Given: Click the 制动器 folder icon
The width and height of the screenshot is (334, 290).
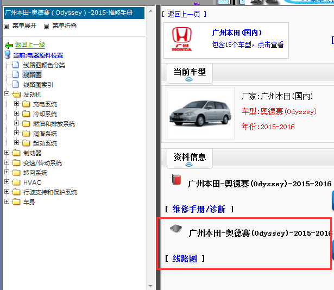Looking at the screenshot, I should (x=16, y=153).
